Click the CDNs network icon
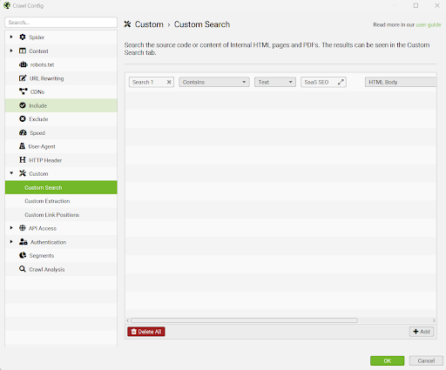This screenshot has height=370, width=446. point(24,91)
